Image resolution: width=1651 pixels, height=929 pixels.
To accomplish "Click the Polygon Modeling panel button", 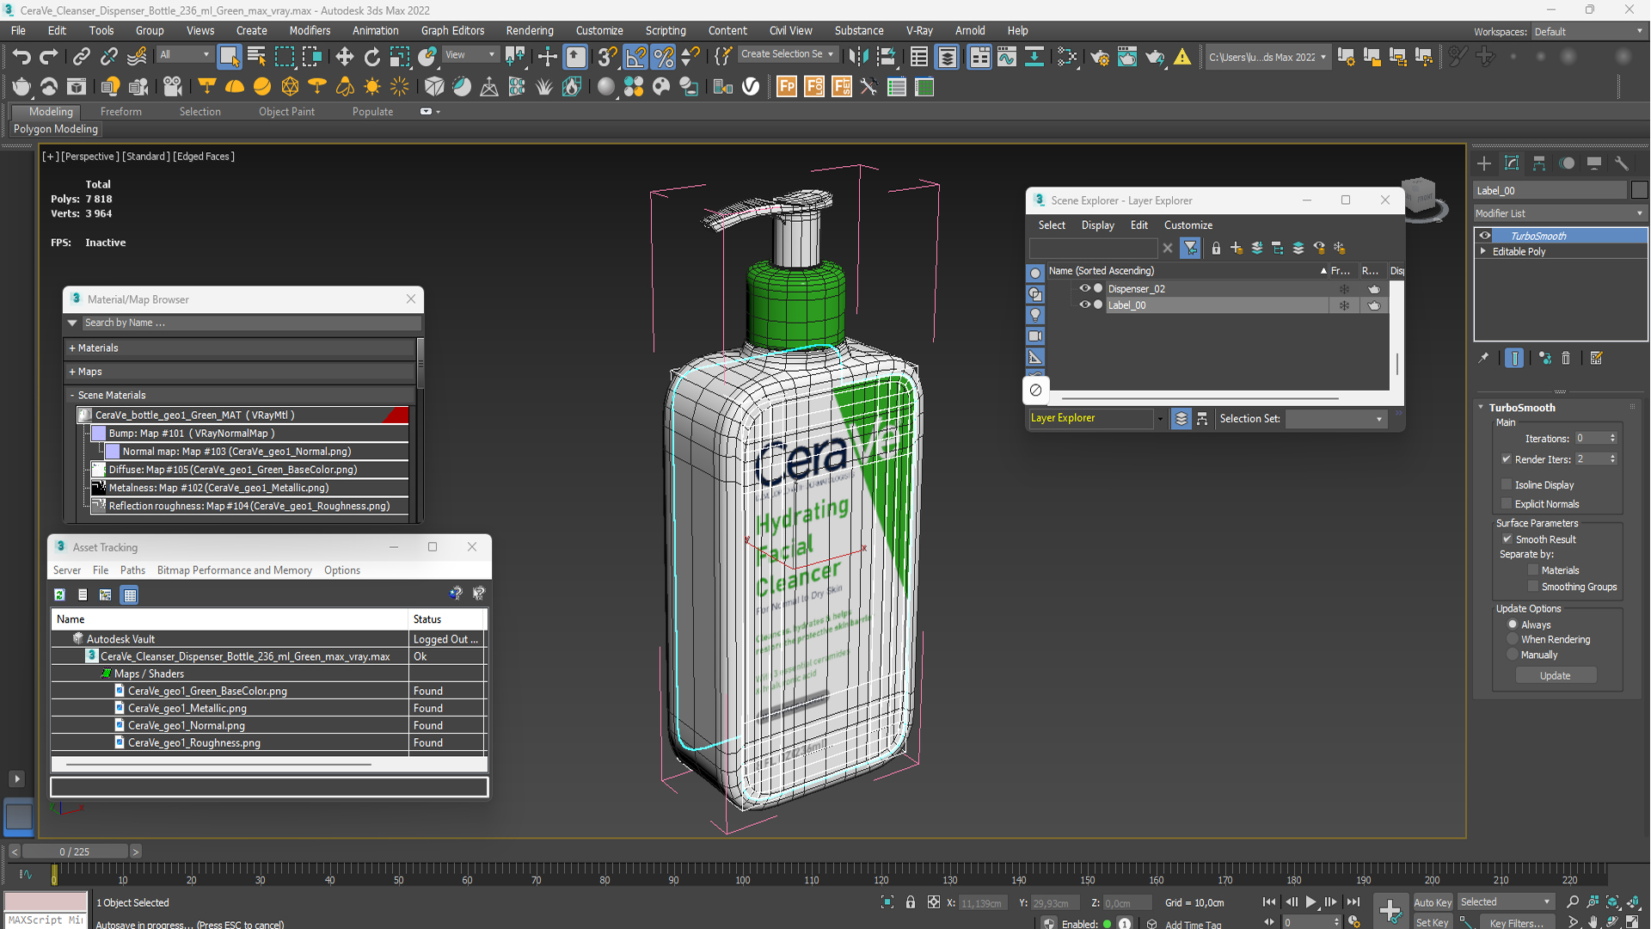I will (56, 129).
